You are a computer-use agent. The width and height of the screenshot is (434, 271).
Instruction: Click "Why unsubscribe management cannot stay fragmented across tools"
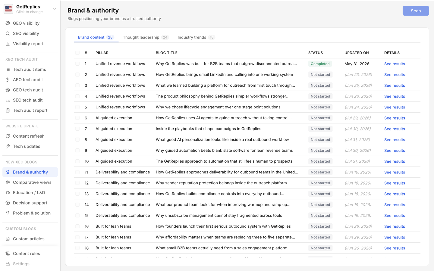(219, 216)
